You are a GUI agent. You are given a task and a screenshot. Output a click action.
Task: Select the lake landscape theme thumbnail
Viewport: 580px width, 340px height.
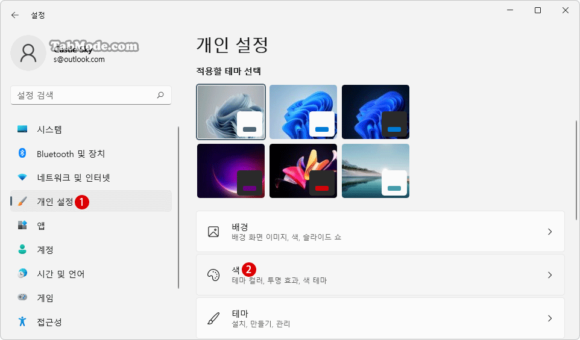coord(376,171)
